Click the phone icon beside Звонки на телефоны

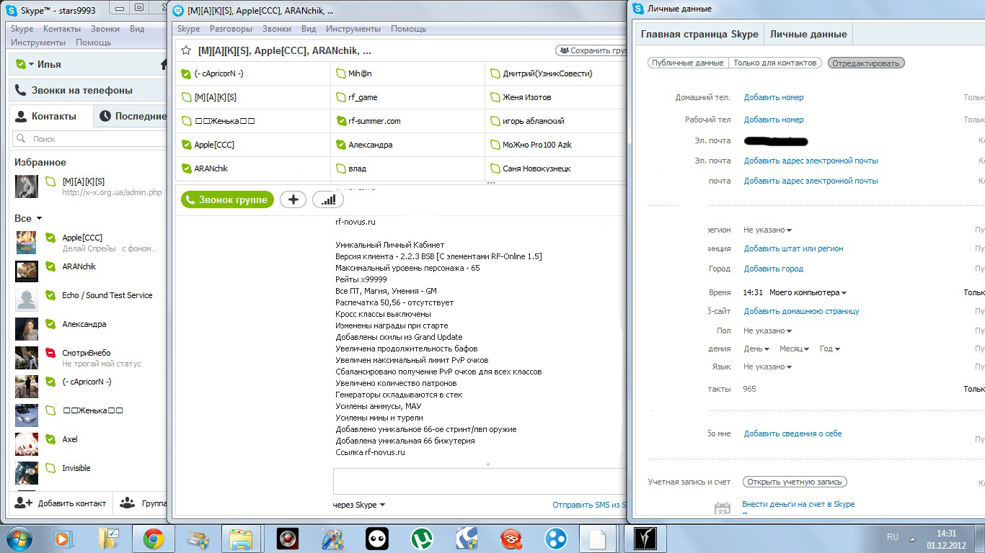19,91
